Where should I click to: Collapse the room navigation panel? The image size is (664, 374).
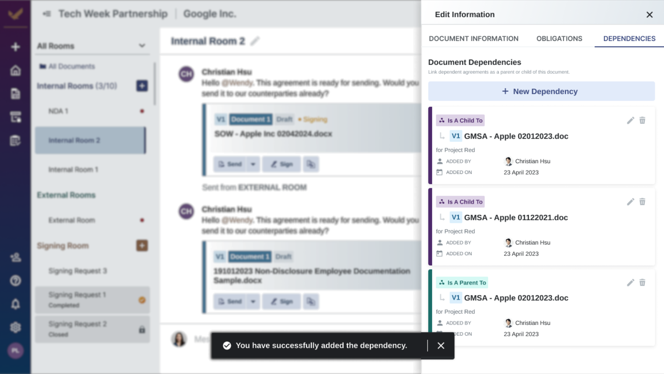[x=46, y=14]
